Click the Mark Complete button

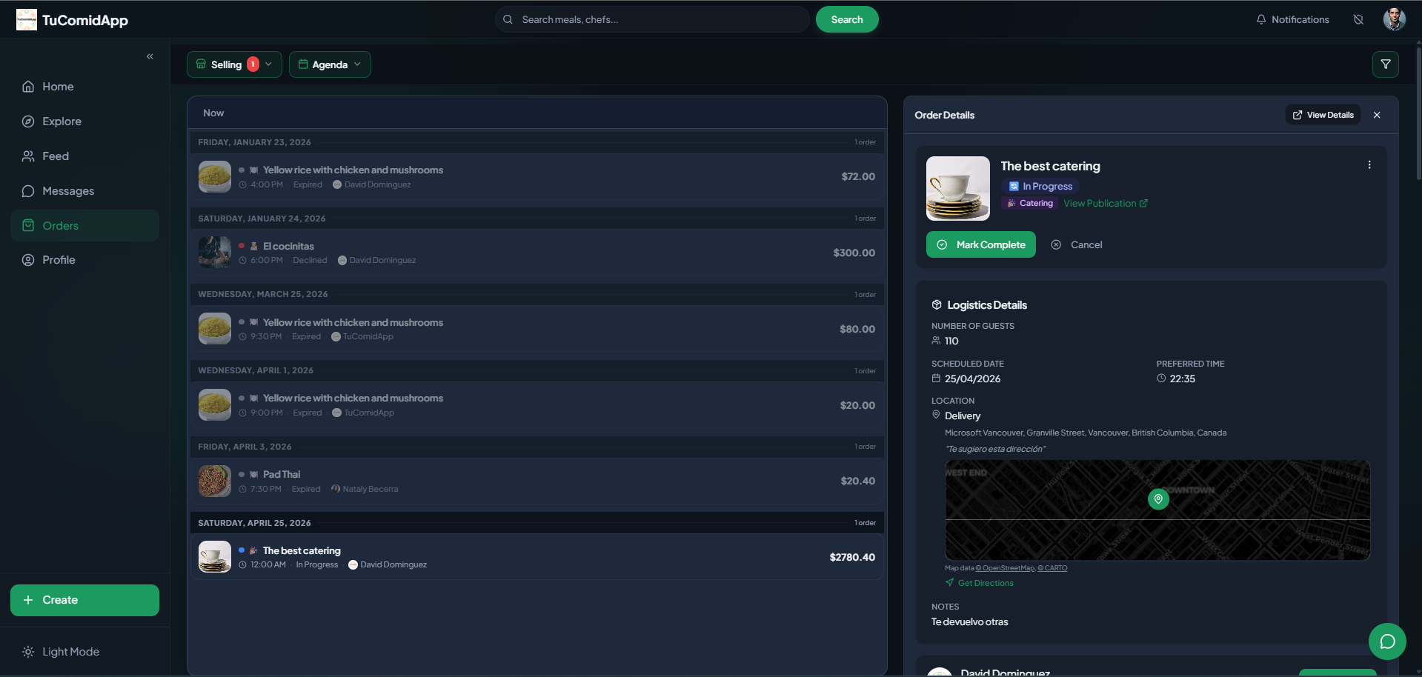coord(980,244)
